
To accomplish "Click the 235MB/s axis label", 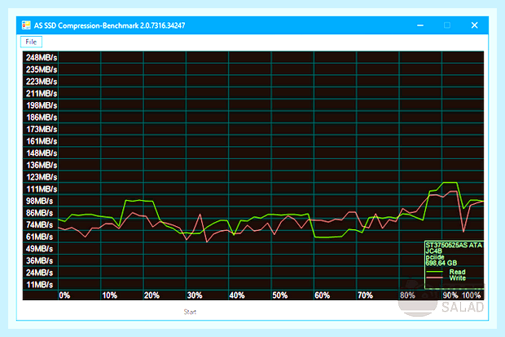I will (42, 69).
